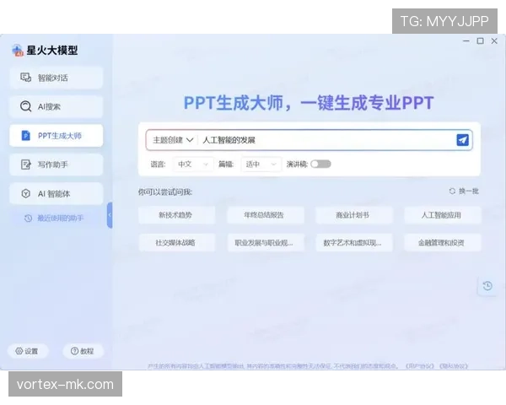The height and width of the screenshot is (405, 506).
Task: Open 智能对话 chat panel
Action: (x=57, y=78)
